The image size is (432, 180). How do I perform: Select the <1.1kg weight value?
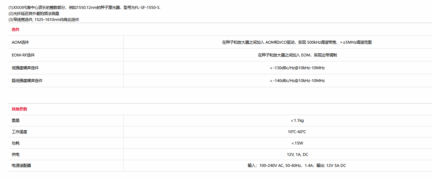[297, 120]
